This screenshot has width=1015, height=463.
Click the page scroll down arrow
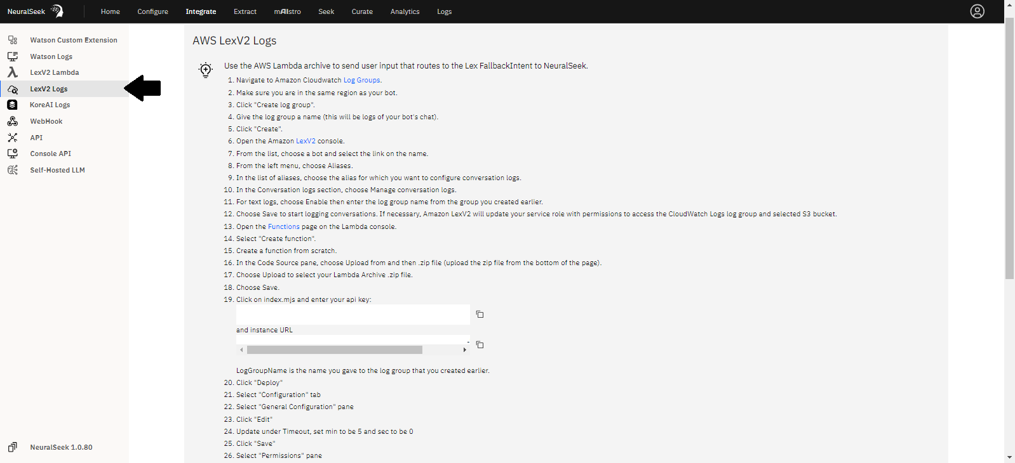coord(1009,457)
